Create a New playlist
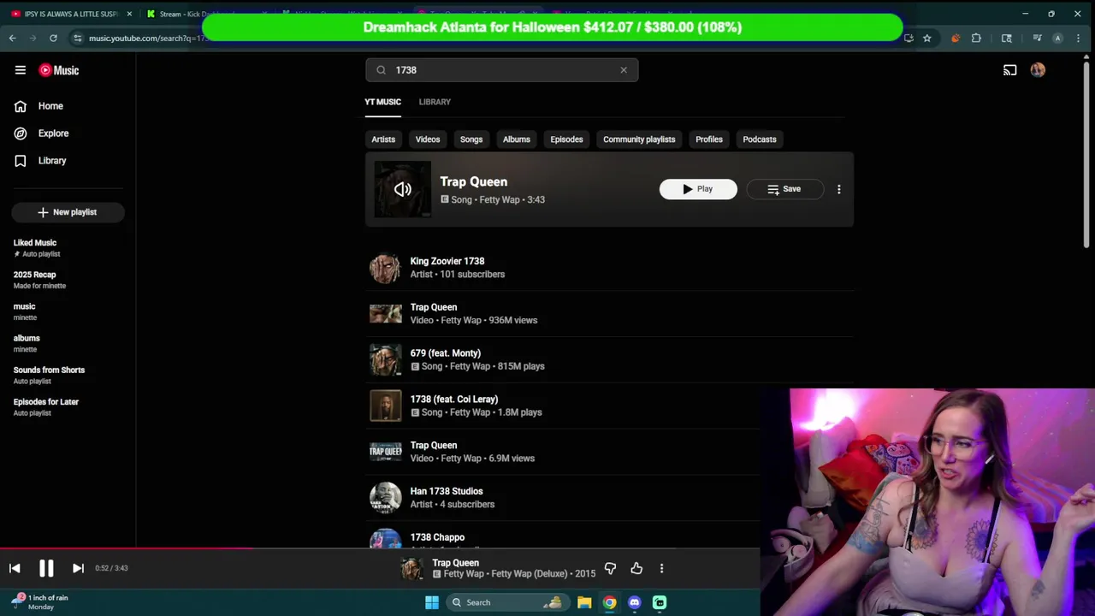 [x=68, y=212]
